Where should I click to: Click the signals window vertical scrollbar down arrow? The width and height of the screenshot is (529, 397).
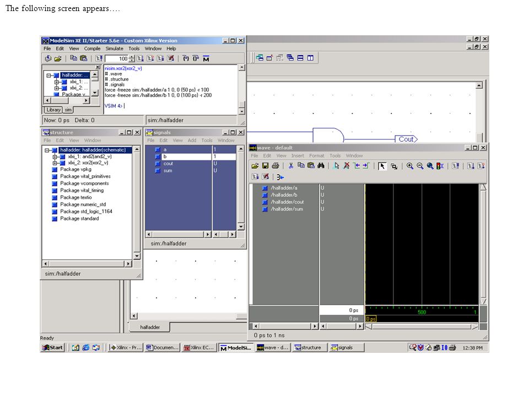(x=241, y=227)
